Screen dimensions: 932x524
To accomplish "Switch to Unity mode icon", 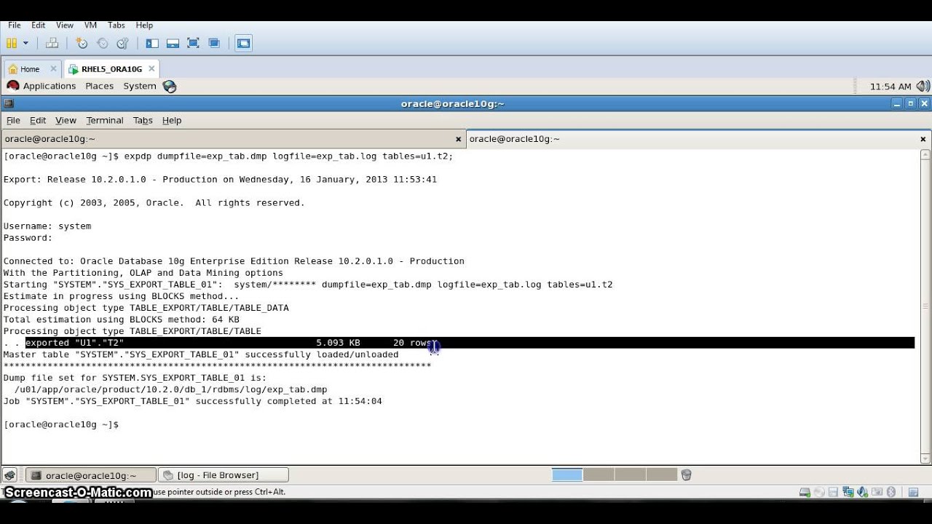I will point(214,43).
